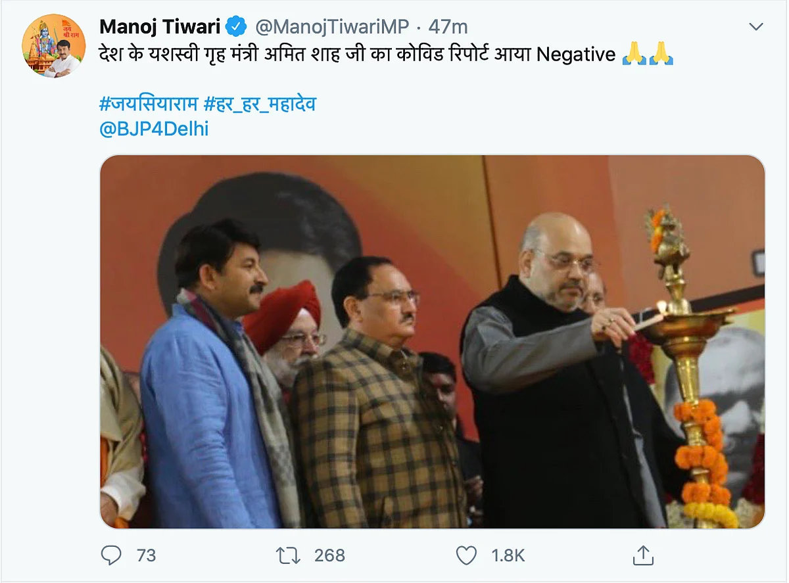This screenshot has height=583, width=789.
Task: Open the reply icon on tweet
Action: [111, 555]
